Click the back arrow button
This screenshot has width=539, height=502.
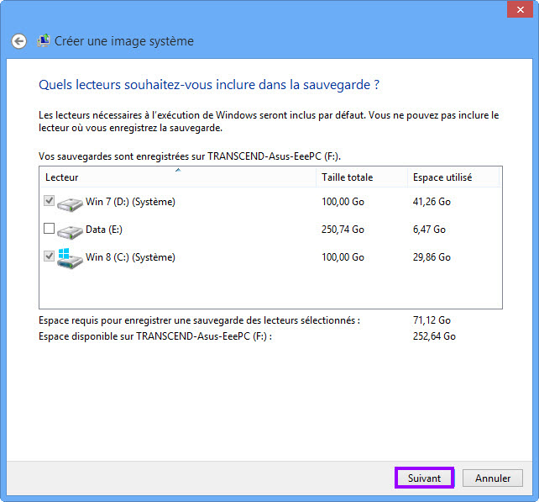coord(19,41)
